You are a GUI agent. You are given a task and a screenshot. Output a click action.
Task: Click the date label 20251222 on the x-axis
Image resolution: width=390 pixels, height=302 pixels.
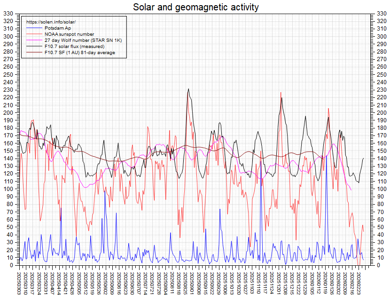point(298,283)
